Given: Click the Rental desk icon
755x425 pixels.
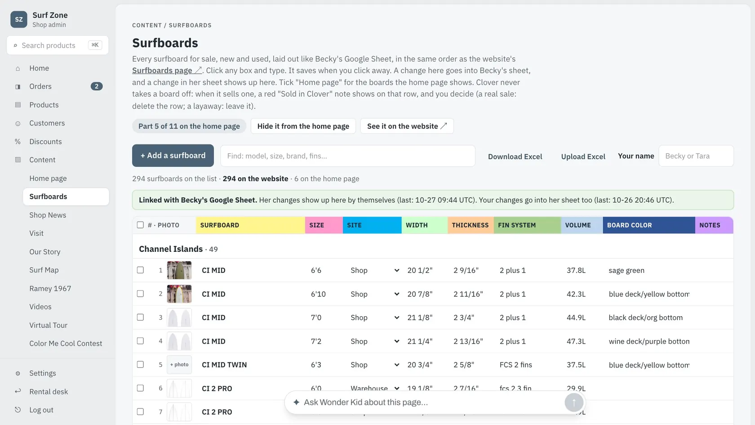Looking at the screenshot, I should 18,392.
